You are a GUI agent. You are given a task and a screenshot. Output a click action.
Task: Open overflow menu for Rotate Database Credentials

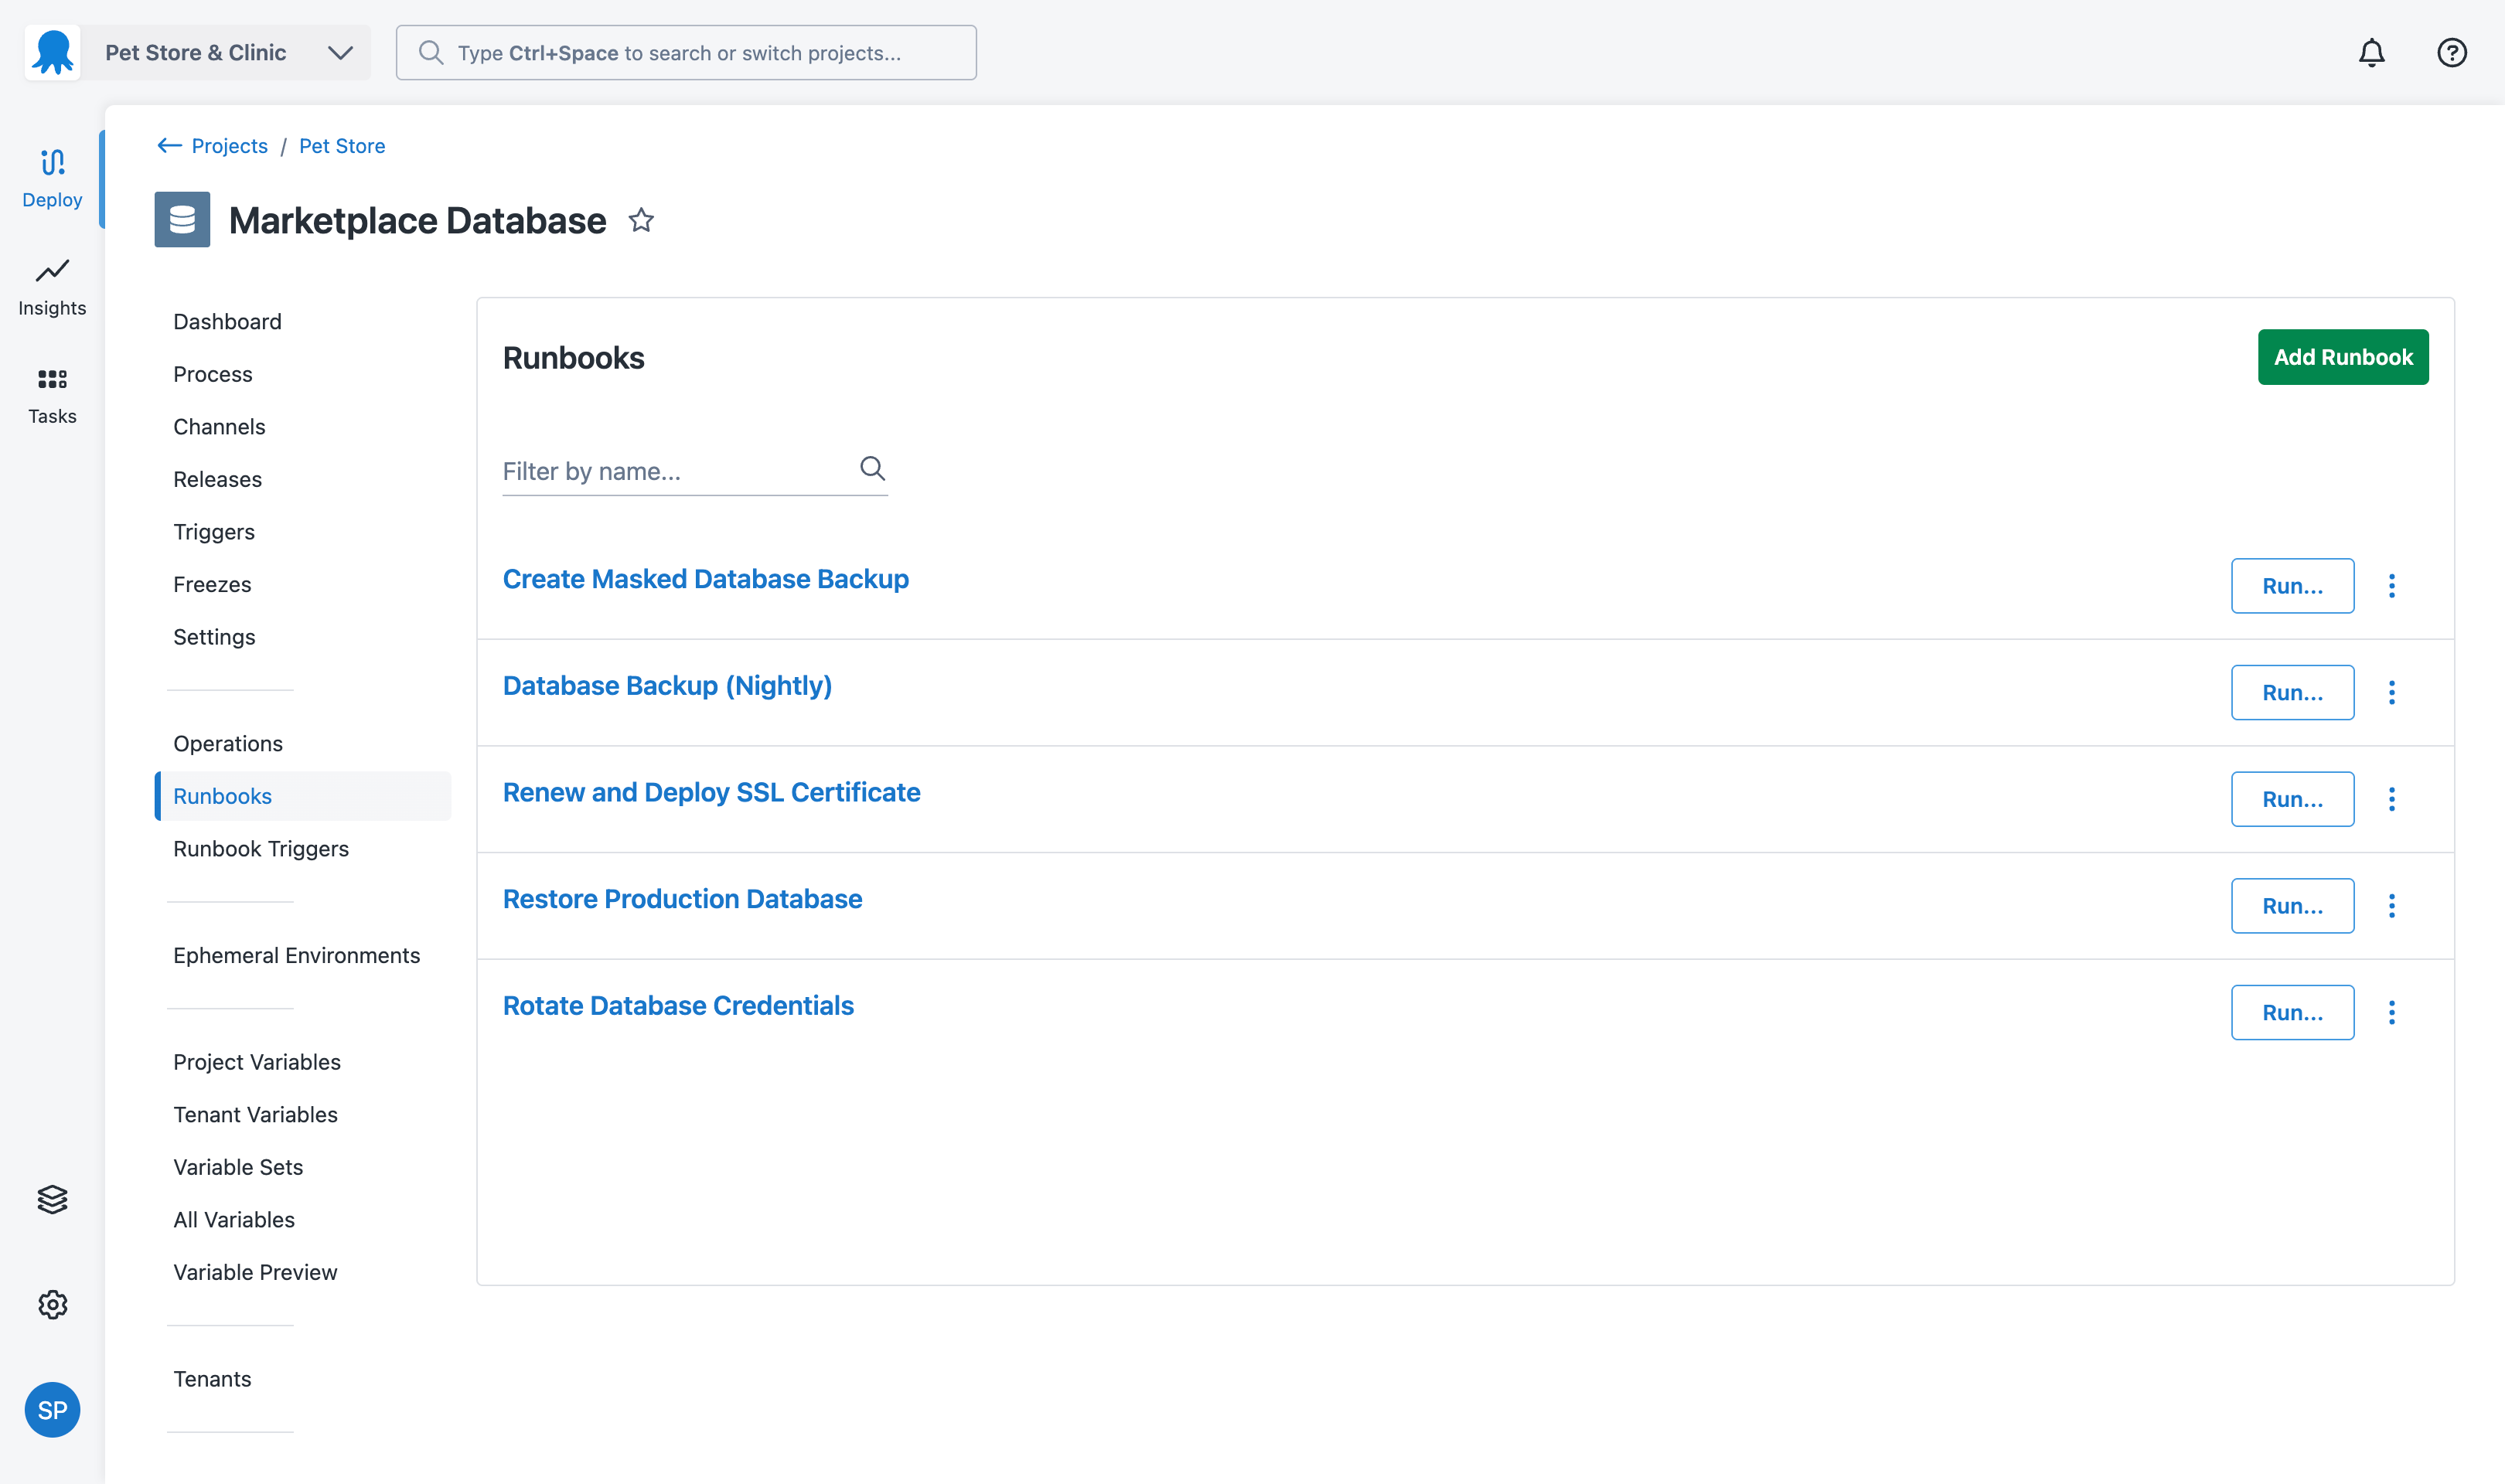click(2391, 1013)
